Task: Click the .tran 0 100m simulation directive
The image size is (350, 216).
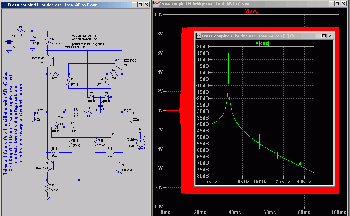Action: 75,46
